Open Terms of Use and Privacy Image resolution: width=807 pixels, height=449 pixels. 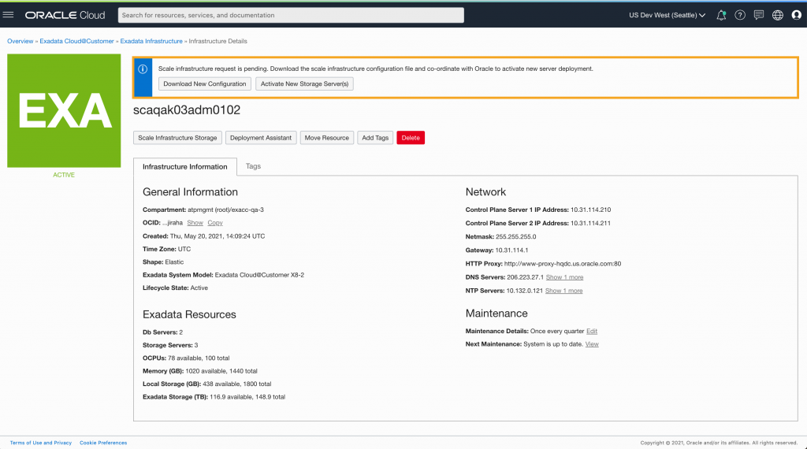coord(41,443)
